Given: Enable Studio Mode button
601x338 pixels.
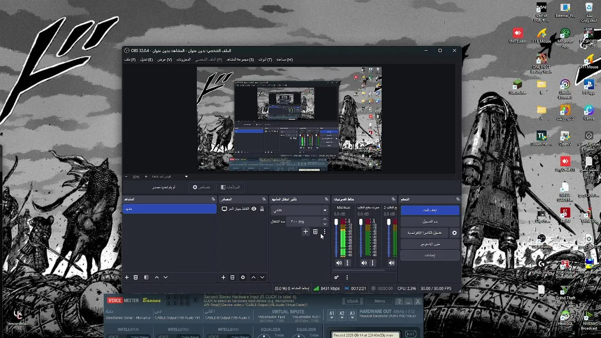Looking at the screenshot, I should pyautogui.click(x=430, y=244).
